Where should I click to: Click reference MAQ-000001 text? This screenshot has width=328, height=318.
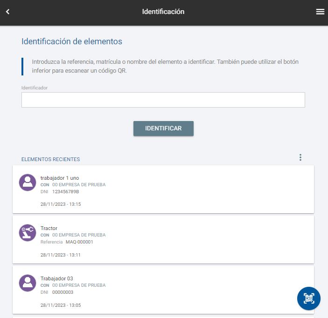click(x=79, y=242)
